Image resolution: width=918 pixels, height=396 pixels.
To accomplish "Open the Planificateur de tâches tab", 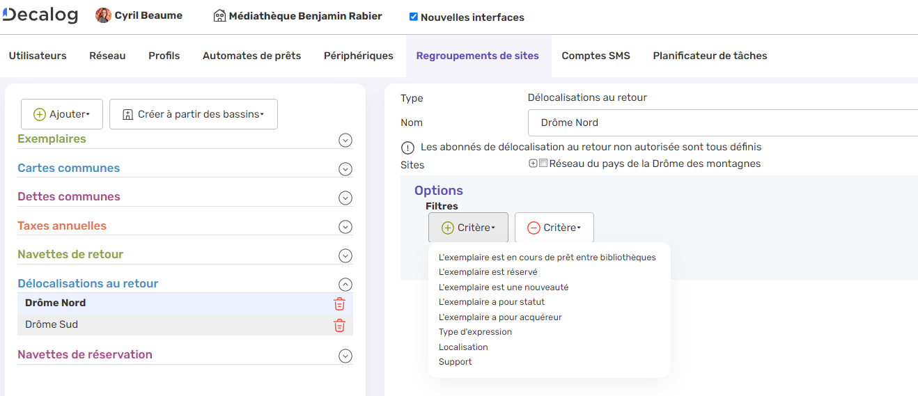I will [x=710, y=56].
